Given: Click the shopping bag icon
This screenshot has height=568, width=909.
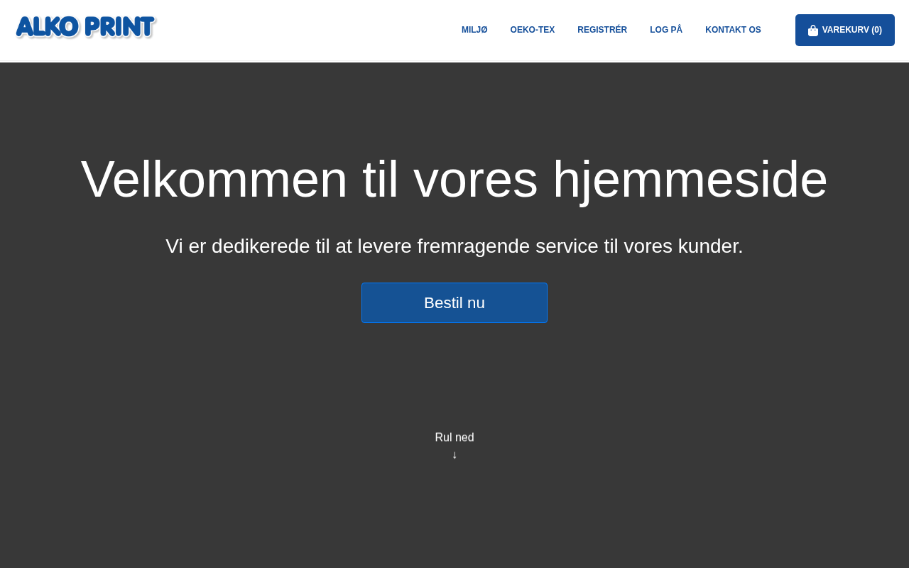Looking at the screenshot, I should pyautogui.click(x=813, y=31).
